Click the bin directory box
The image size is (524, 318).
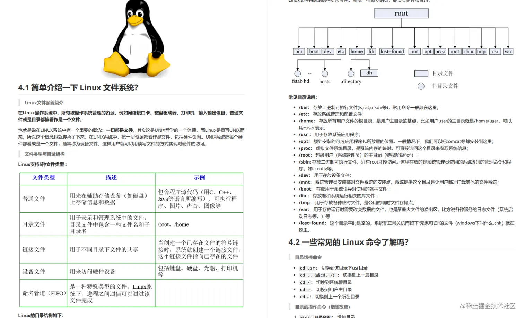[x=298, y=51]
